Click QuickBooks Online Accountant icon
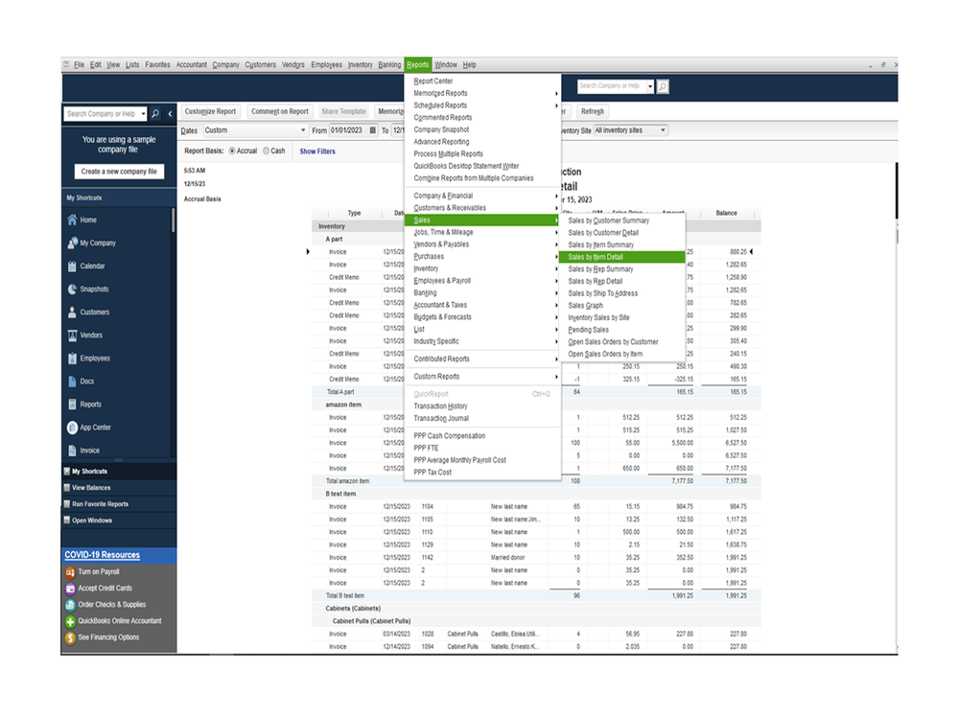Image resolution: width=958 pixels, height=718 pixels. (70, 621)
